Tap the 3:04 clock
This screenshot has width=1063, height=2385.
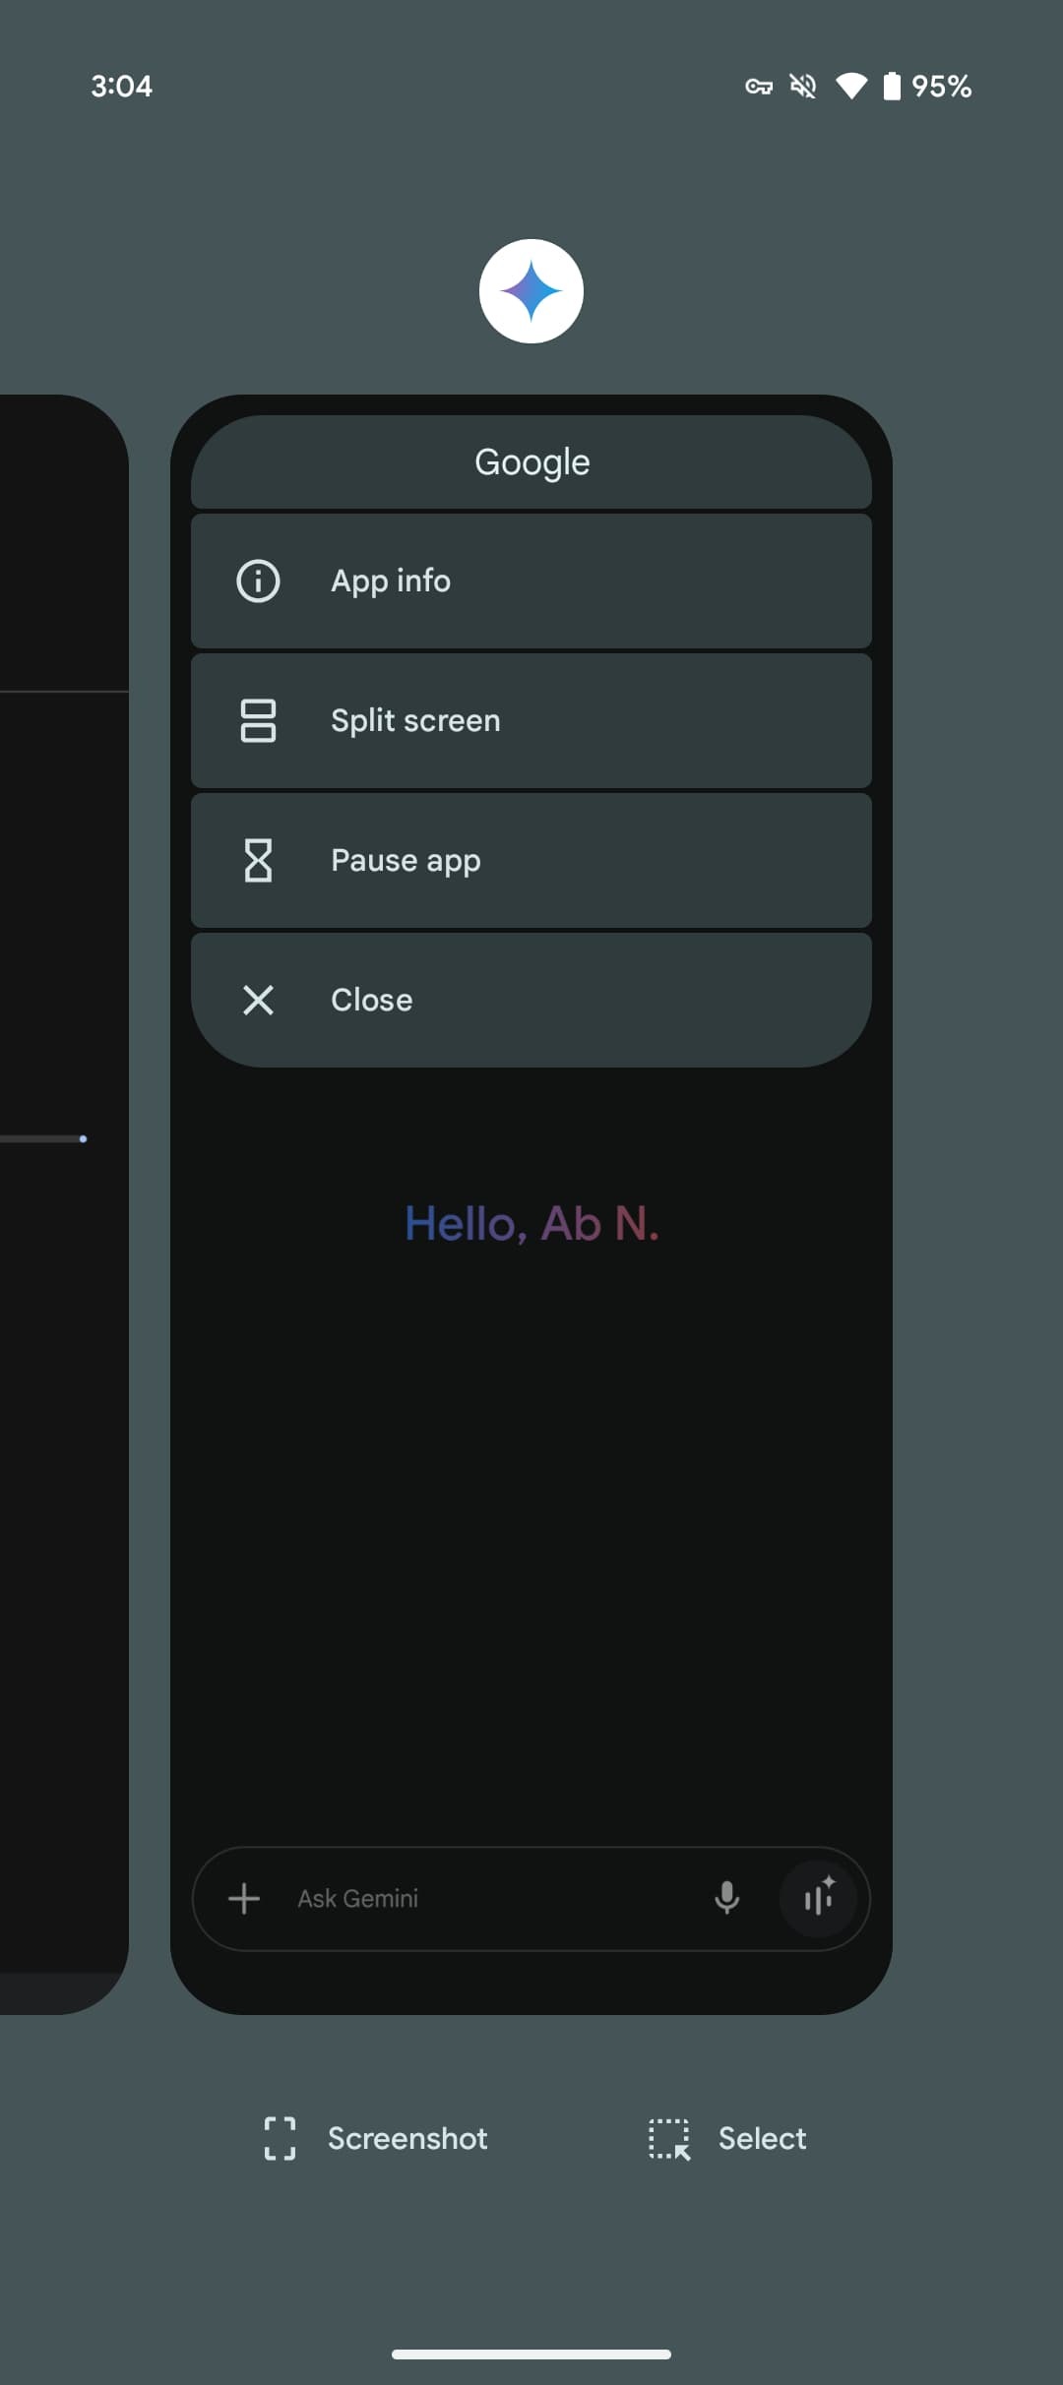(121, 87)
